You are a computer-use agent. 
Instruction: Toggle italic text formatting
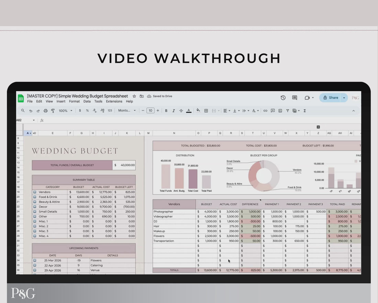(174, 111)
